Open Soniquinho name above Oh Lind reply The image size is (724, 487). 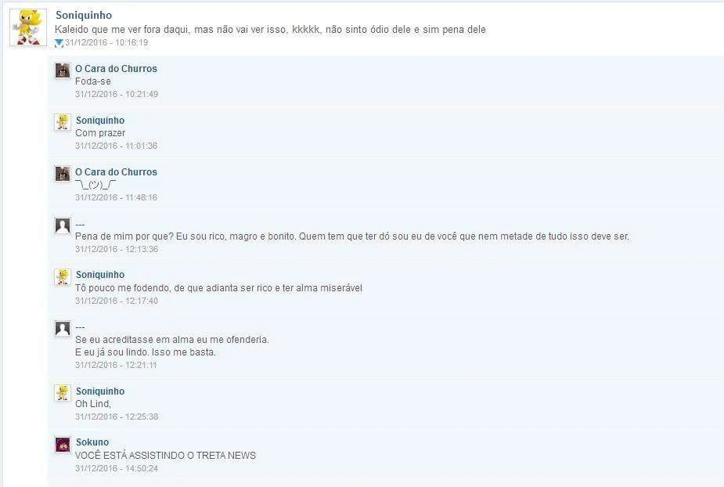(100, 391)
